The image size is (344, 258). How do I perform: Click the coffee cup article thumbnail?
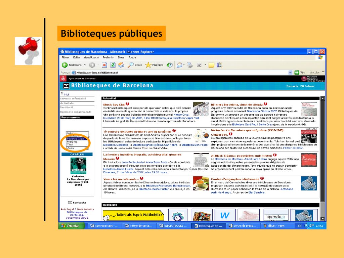click(x=201, y=183)
